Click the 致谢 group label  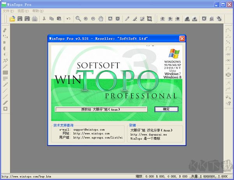point(133,125)
